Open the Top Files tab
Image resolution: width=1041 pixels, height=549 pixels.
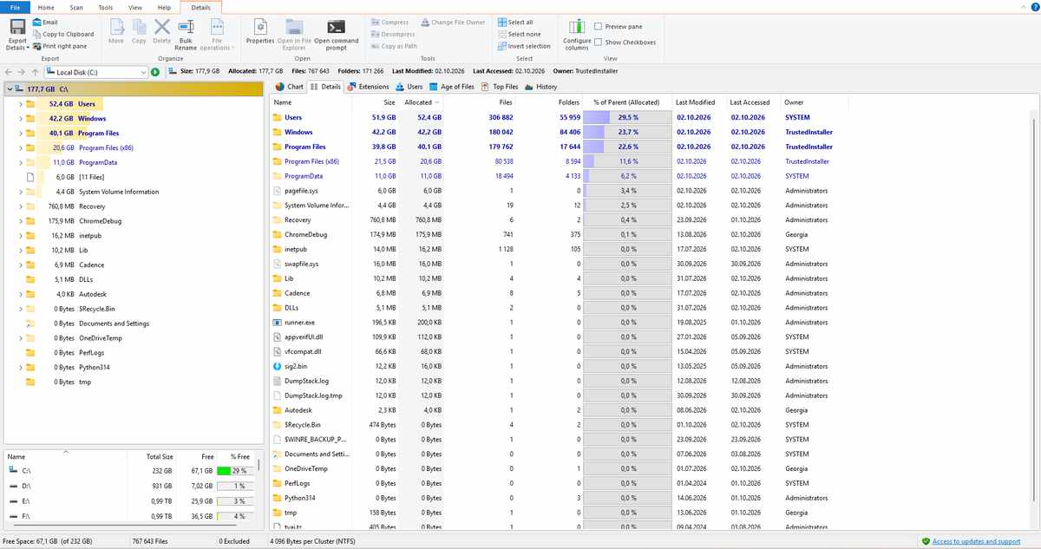(500, 87)
